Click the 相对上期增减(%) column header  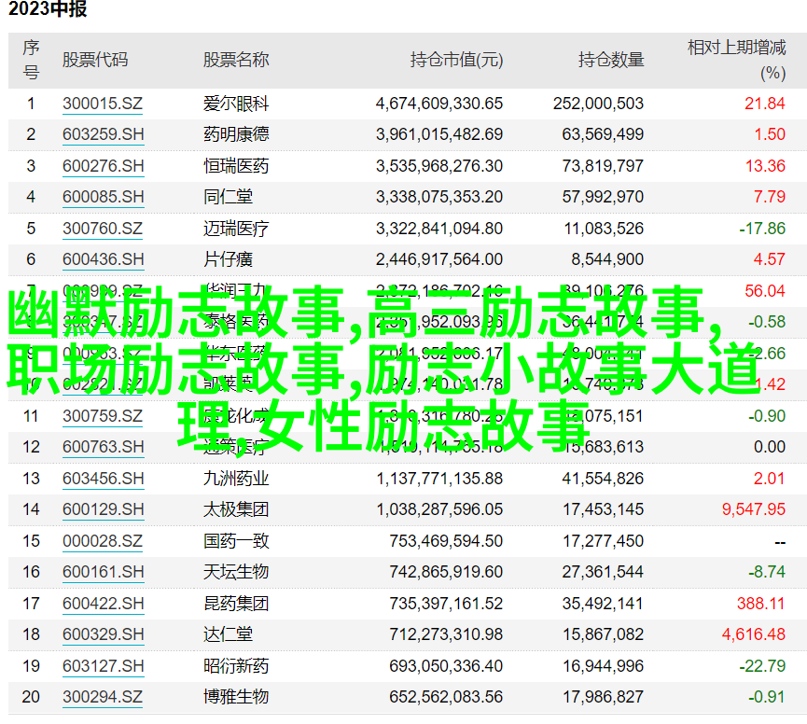(x=736, y=60)
